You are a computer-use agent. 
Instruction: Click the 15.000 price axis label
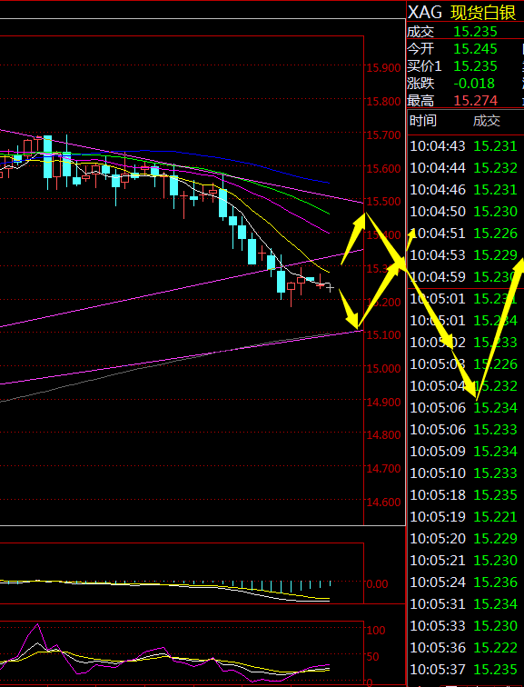[383, 368]
